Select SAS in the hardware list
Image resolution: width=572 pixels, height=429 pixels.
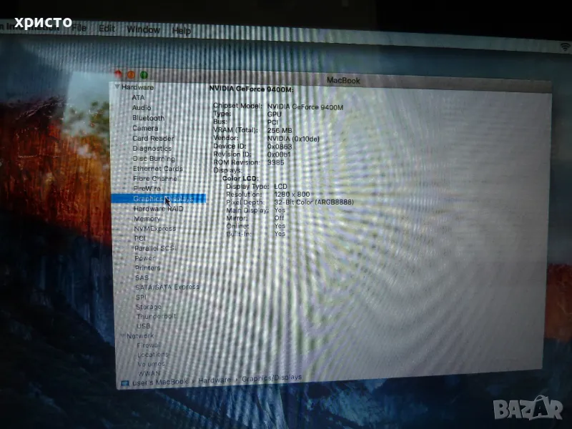click(142, 277)
